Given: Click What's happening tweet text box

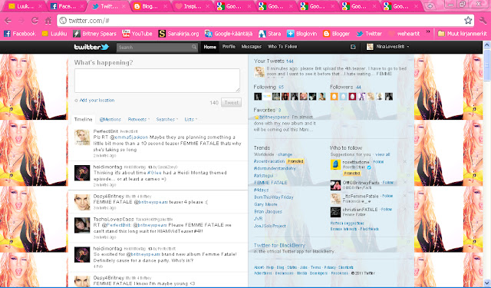Looking at the screenshot, I should point(157,81).
